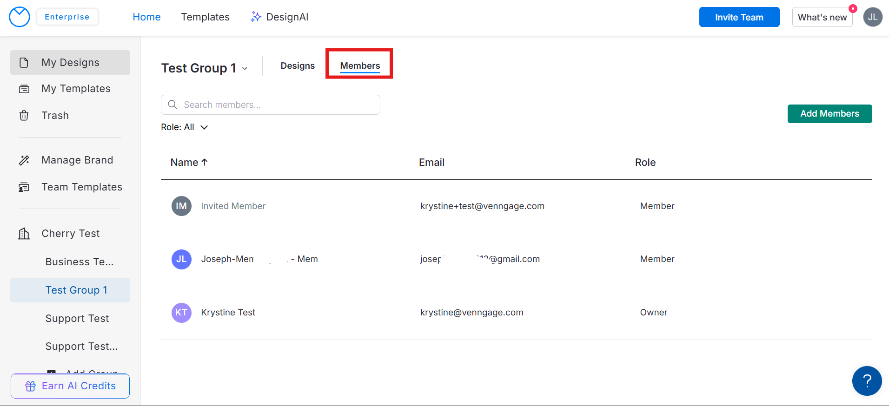The image size is (889, 406).
Task: Click the Trash bin icon
Action: [x=24, y=116]
